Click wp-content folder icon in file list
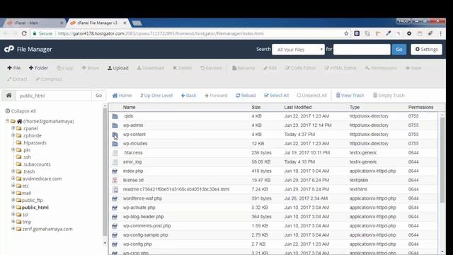This screenshot has width=453, height=255. tap(115, 135)
